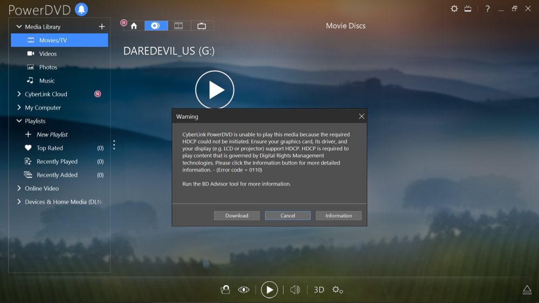
Task: Open Videos in Media Library
Action: pos(59,54)
